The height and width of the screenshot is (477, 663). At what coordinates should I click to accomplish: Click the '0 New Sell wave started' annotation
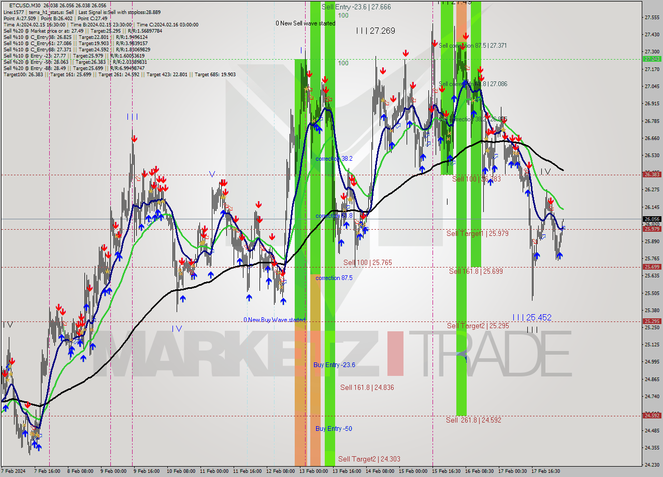pyautogui.click(x=305, y=23)
